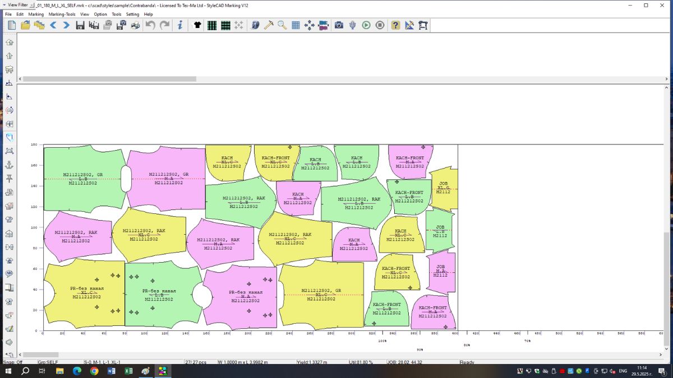Click the ABC icon in the left toolbar
This screenshot has width=673, height=378.
tap(9, 274)
